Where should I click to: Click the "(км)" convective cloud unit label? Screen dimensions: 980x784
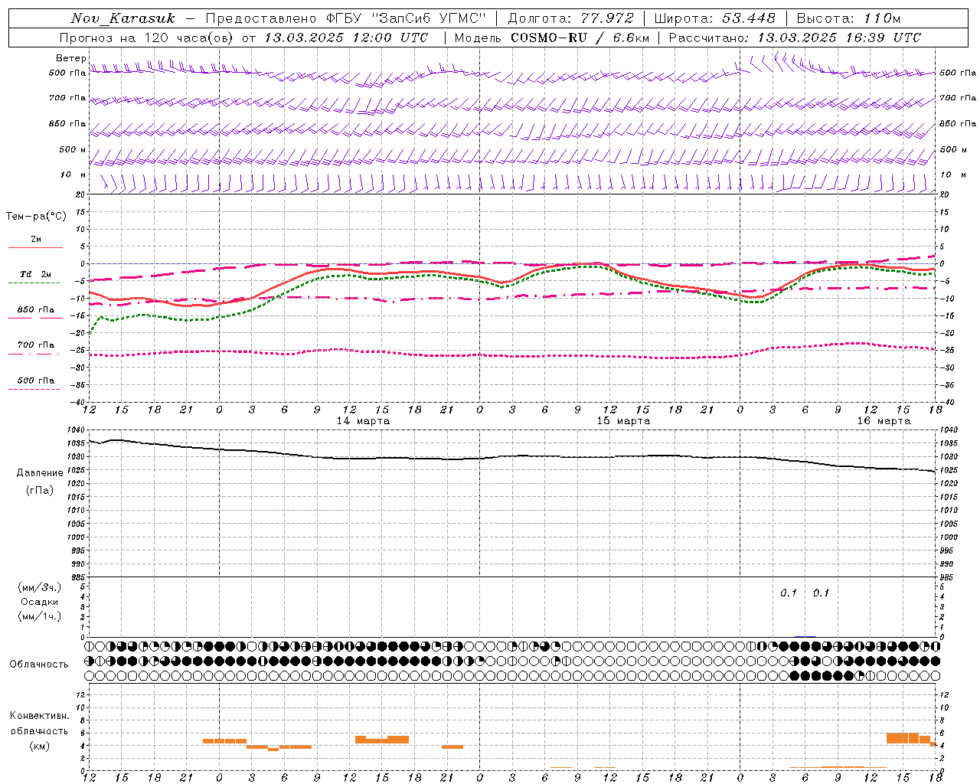point(40,746)
